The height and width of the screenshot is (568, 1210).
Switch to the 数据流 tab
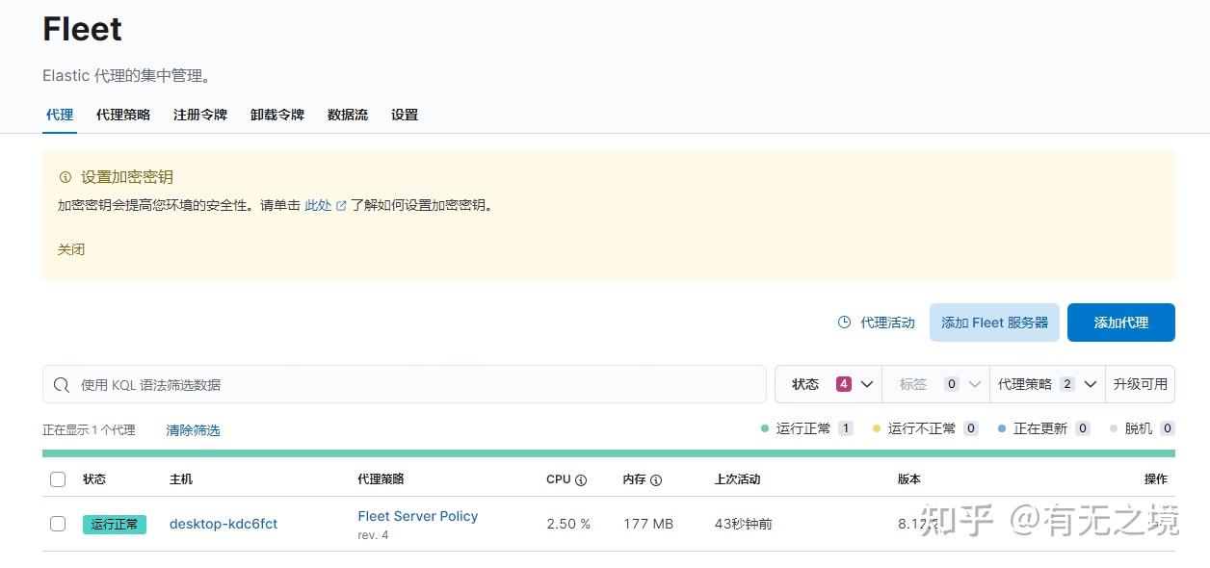pos(347,115)
